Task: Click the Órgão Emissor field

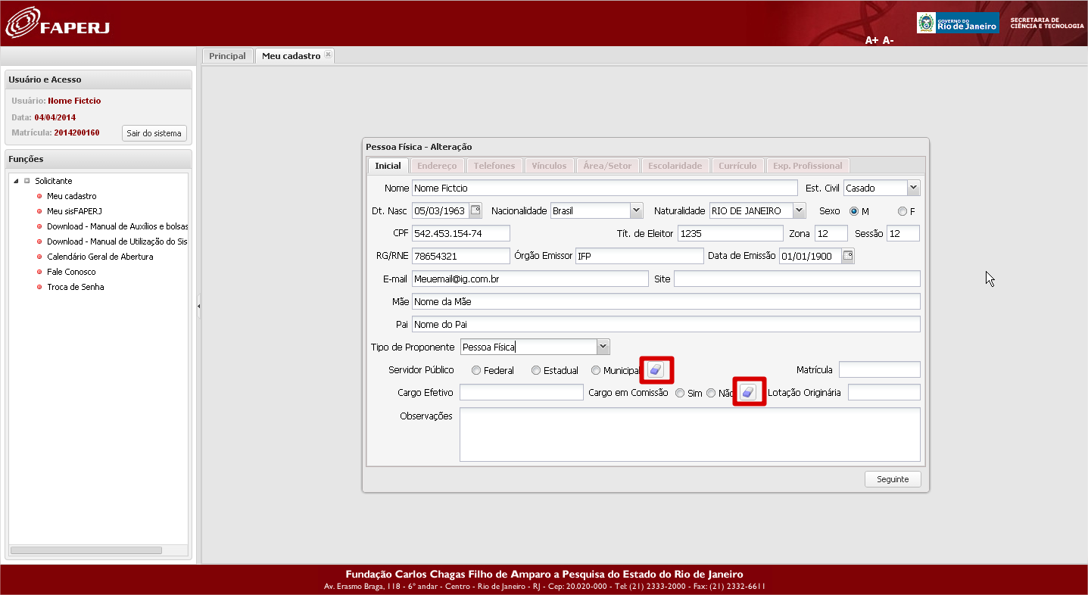Action: [640, 256]
